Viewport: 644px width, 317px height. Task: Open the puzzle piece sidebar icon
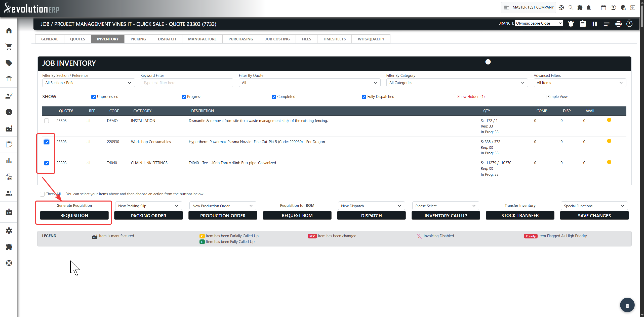pos(9,247)
